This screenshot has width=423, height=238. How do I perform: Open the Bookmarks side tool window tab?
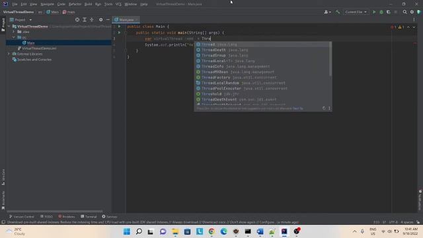3,200
